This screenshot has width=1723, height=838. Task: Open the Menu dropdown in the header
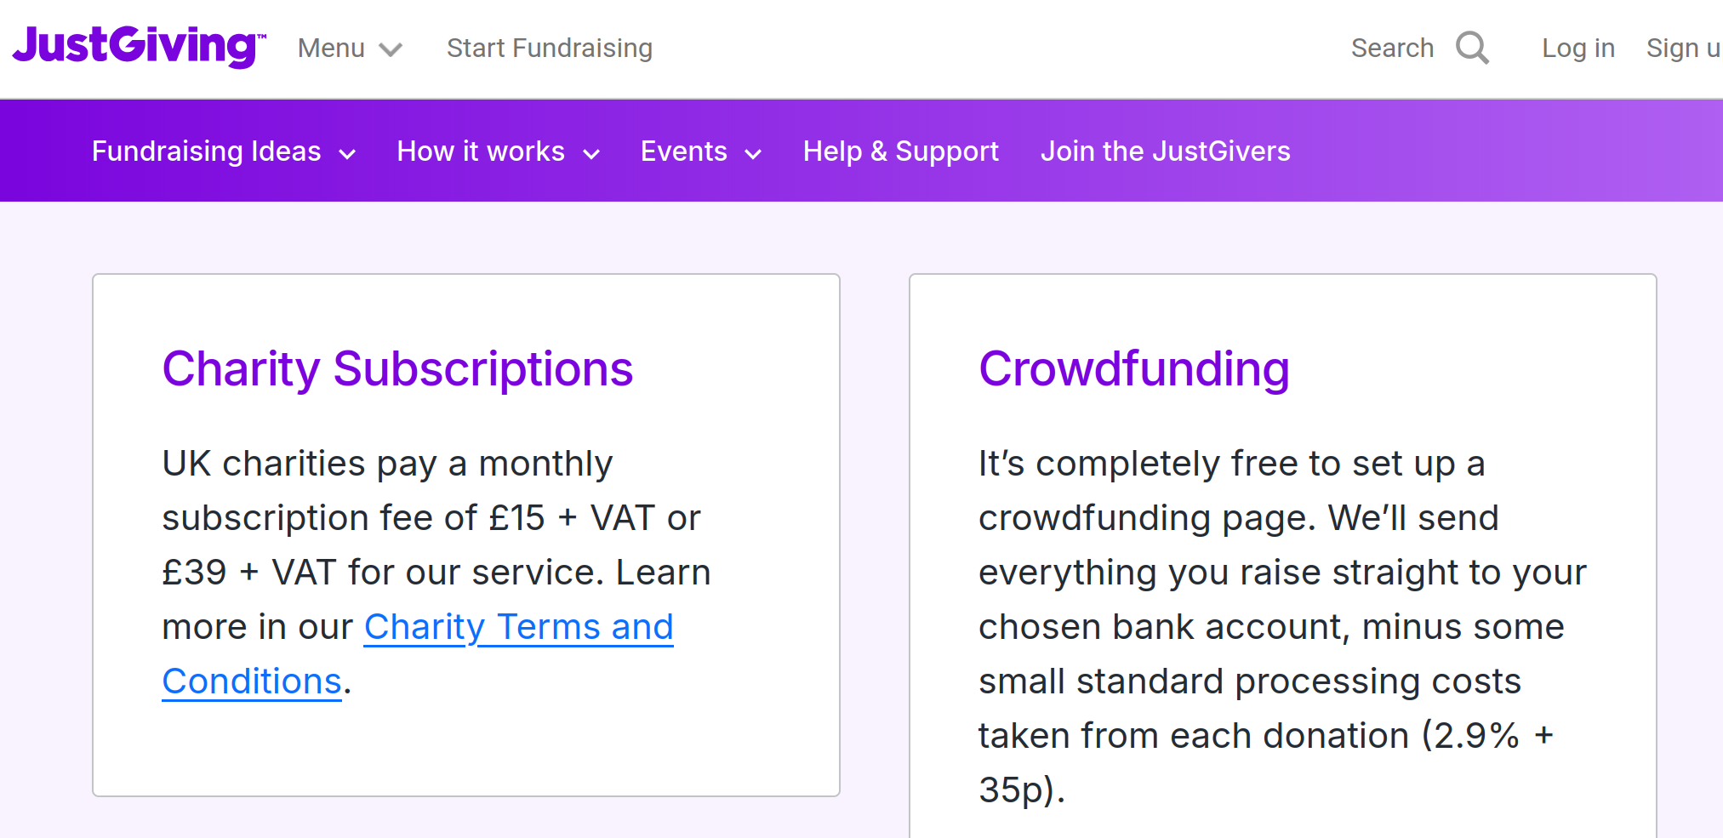point(331,48)
